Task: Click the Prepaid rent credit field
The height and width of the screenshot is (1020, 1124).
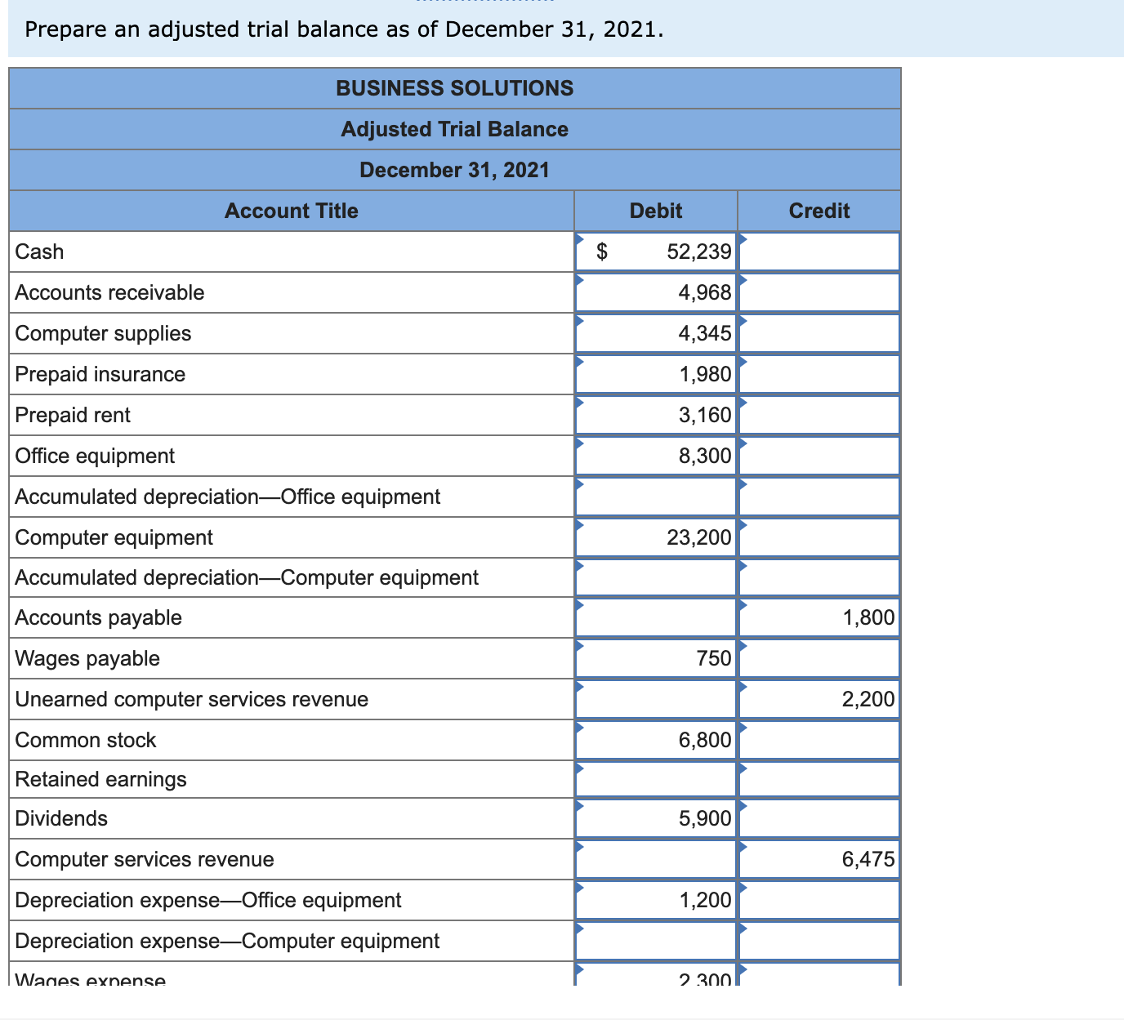Action: [819, 415]
